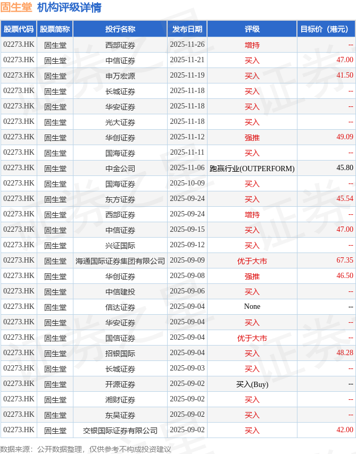The width and height of the screenshot is (356, 454).
Task: Click target price 46.50
Action: 345,275
